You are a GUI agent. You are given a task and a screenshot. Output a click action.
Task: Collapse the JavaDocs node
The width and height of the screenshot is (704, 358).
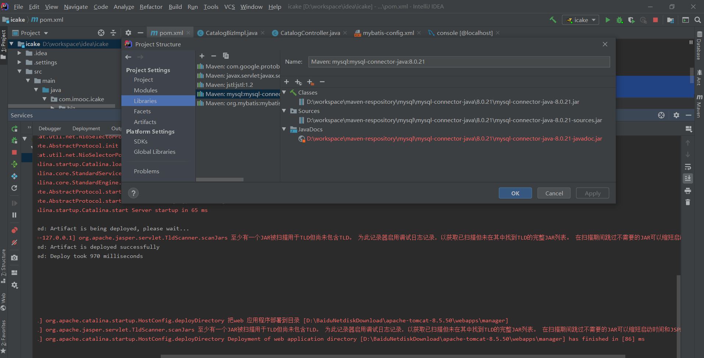284,129
